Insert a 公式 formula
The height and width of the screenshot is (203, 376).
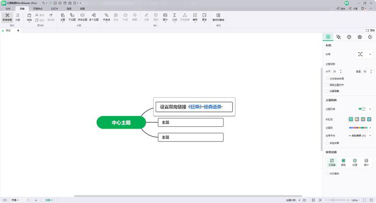coord(174,17)
